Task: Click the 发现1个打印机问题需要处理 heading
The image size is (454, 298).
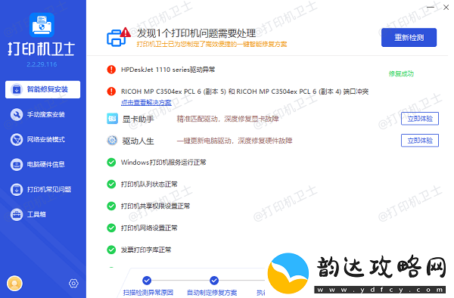Action: (196, 33)
